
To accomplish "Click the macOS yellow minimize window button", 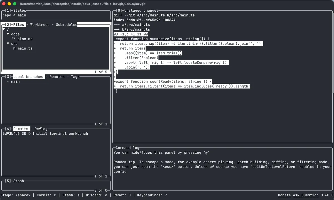I will (9, 4).
